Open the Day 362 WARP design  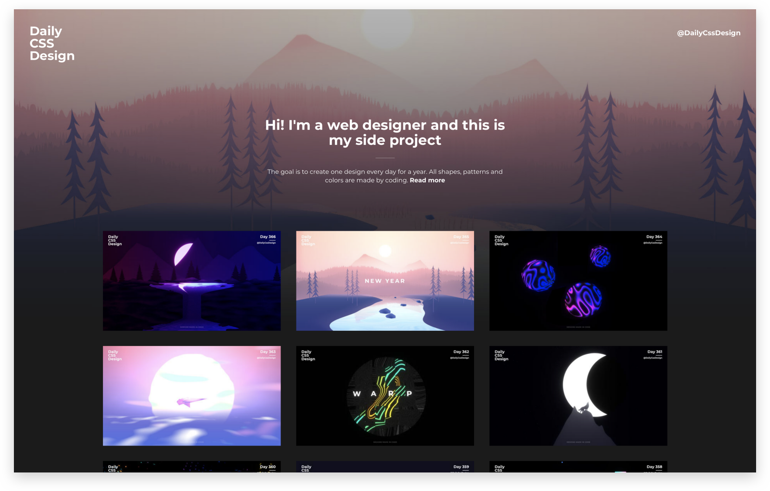385,396
